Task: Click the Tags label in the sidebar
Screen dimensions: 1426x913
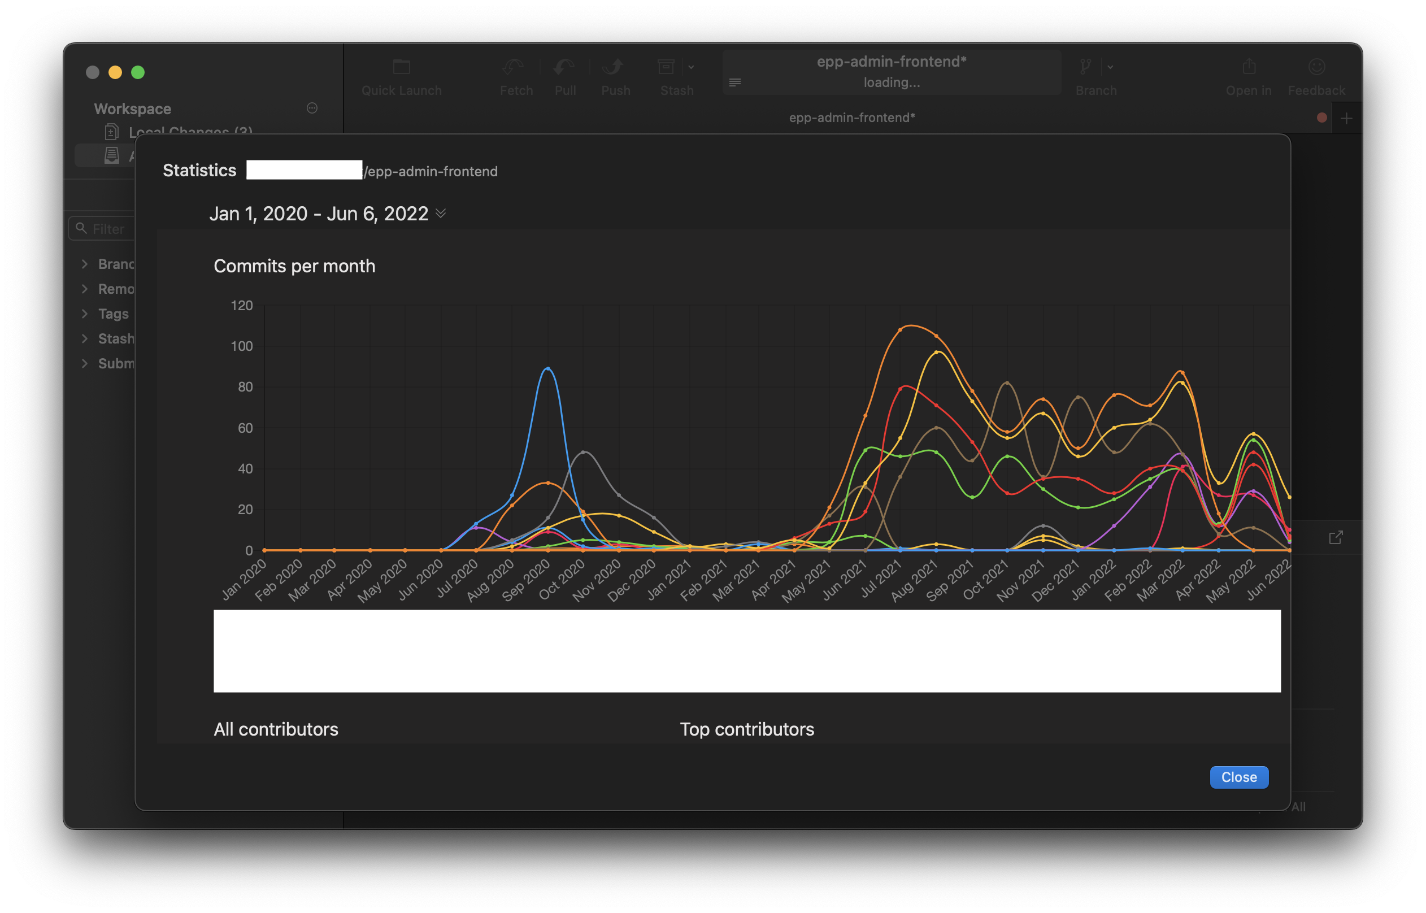Action: click(113, 314)
